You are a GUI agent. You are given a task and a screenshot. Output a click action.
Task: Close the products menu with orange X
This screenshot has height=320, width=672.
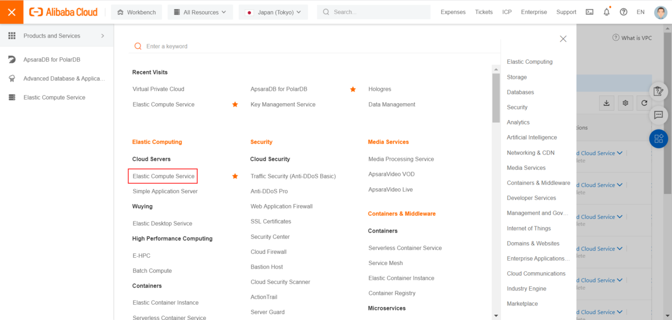[x=12, y=12]
